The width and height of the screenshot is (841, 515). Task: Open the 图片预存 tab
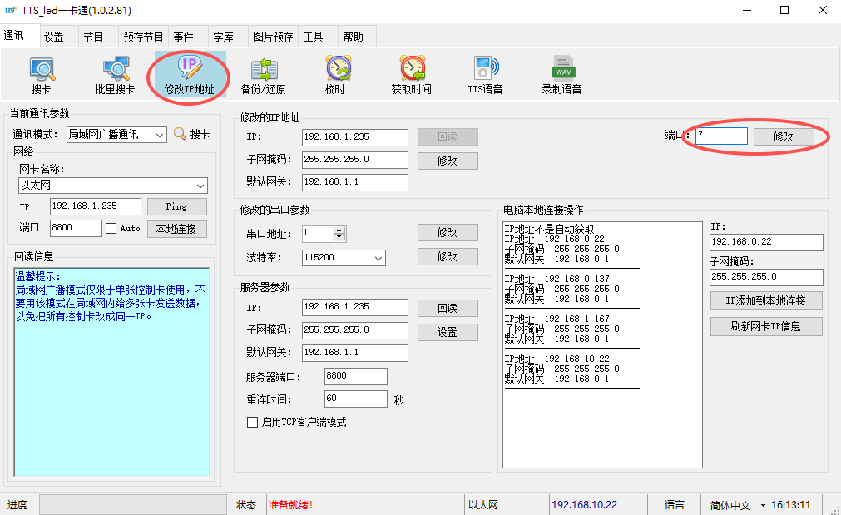point(273,37)
